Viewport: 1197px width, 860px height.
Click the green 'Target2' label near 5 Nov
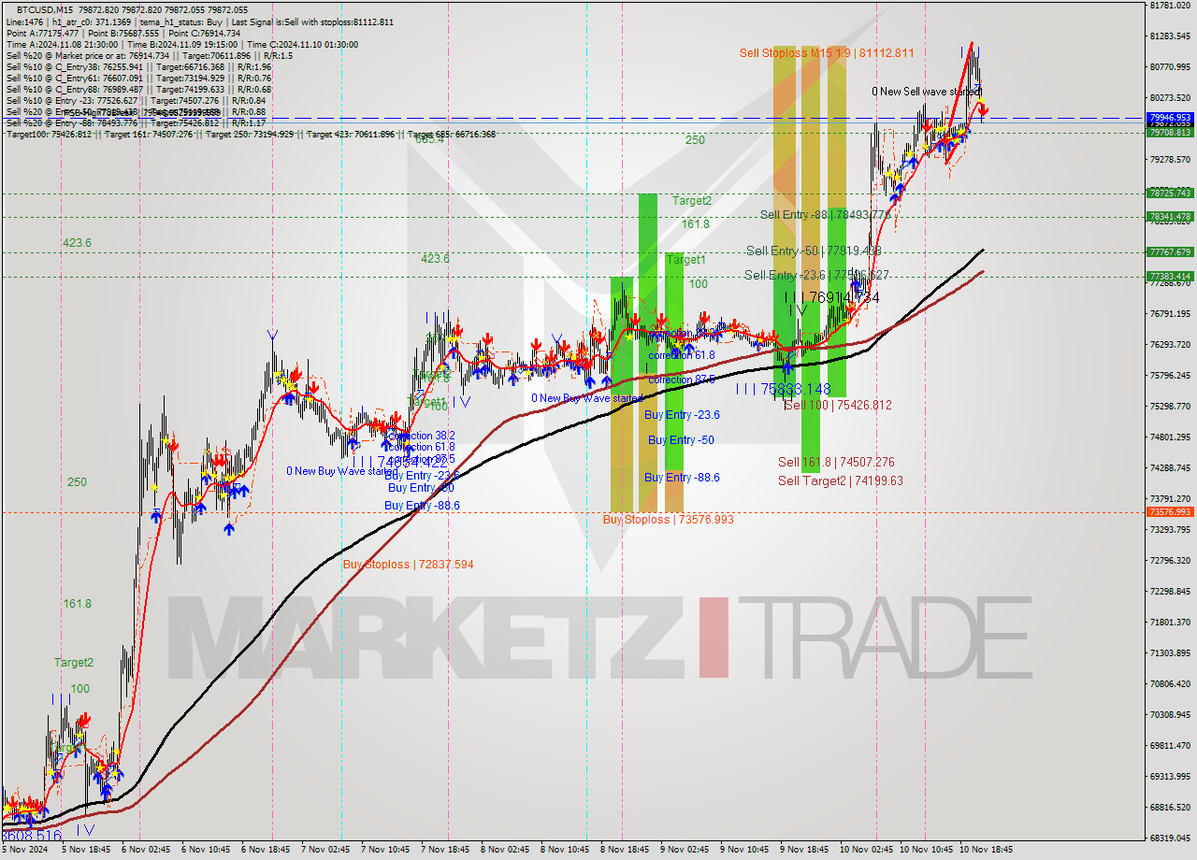tap(73, 663)
